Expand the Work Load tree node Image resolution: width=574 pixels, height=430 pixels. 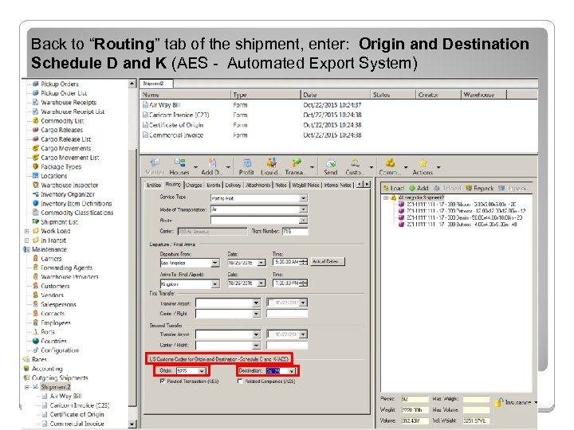pos(26,231)
